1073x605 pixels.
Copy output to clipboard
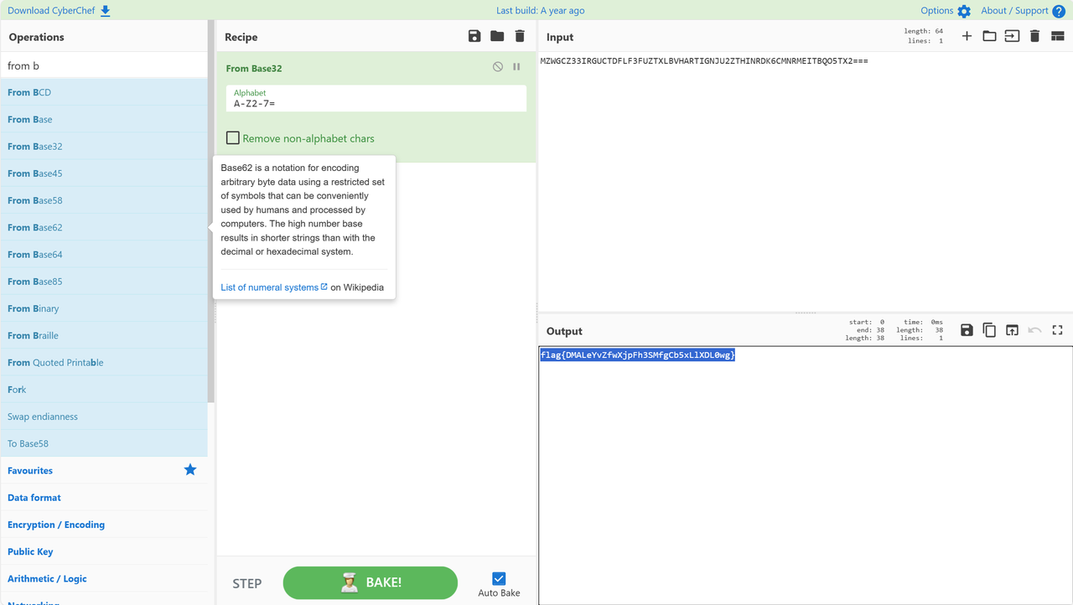click(x=989, y=330)
